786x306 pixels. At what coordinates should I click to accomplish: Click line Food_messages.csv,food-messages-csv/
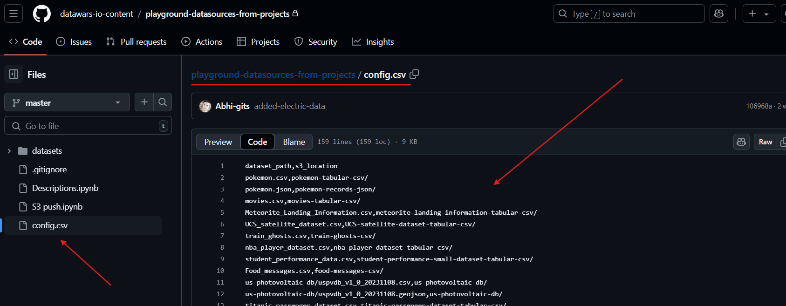coord(314,271)
